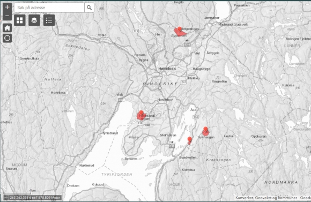This screenshot has width=311, height=202.
Task: Zoom in with the plus button
Action: (x=7, y=7)
